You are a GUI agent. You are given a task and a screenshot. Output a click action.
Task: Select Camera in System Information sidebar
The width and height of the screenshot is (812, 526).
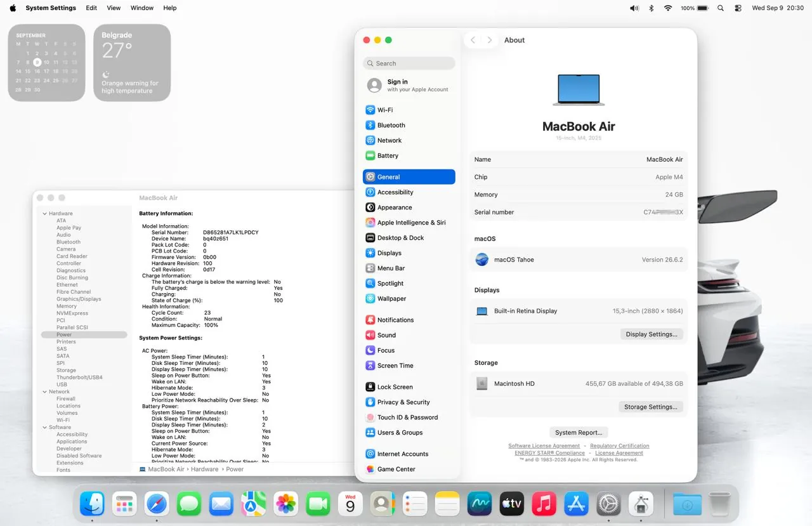tap(66, 249)
